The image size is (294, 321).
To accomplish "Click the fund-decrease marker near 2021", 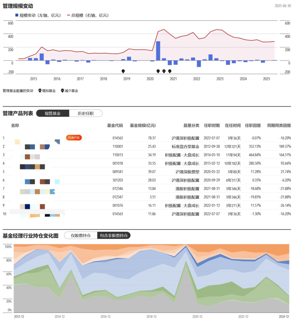I will [x=170, y=71].
